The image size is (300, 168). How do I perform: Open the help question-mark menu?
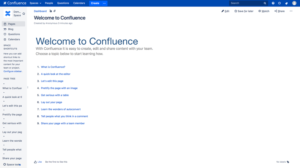point(273,3)
